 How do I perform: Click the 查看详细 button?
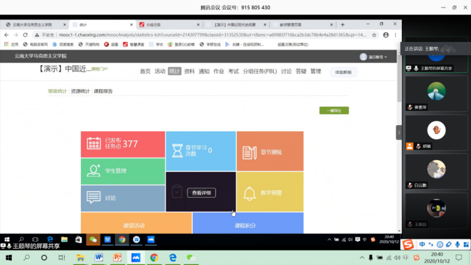pos(201,193)
